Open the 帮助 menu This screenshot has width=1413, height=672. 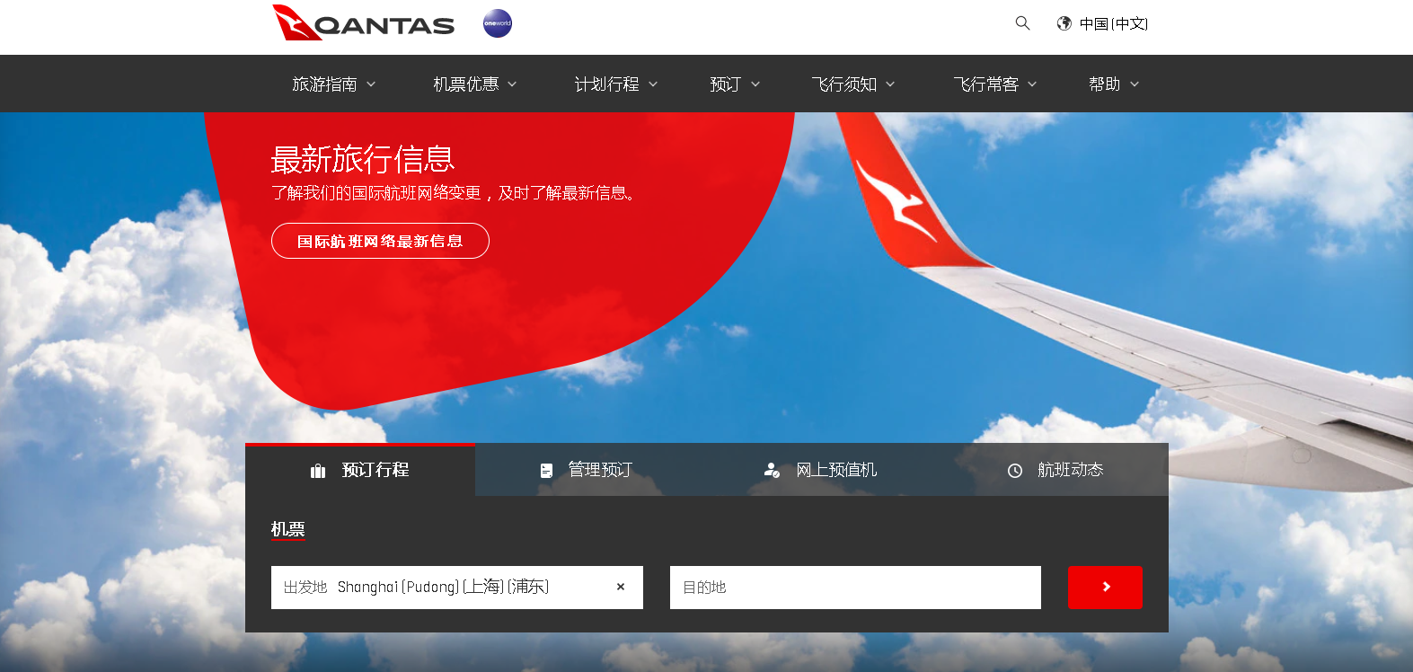[1113, 84]
